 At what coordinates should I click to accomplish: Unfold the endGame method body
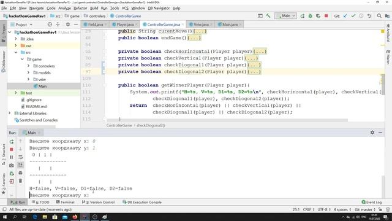pos(194,38)
